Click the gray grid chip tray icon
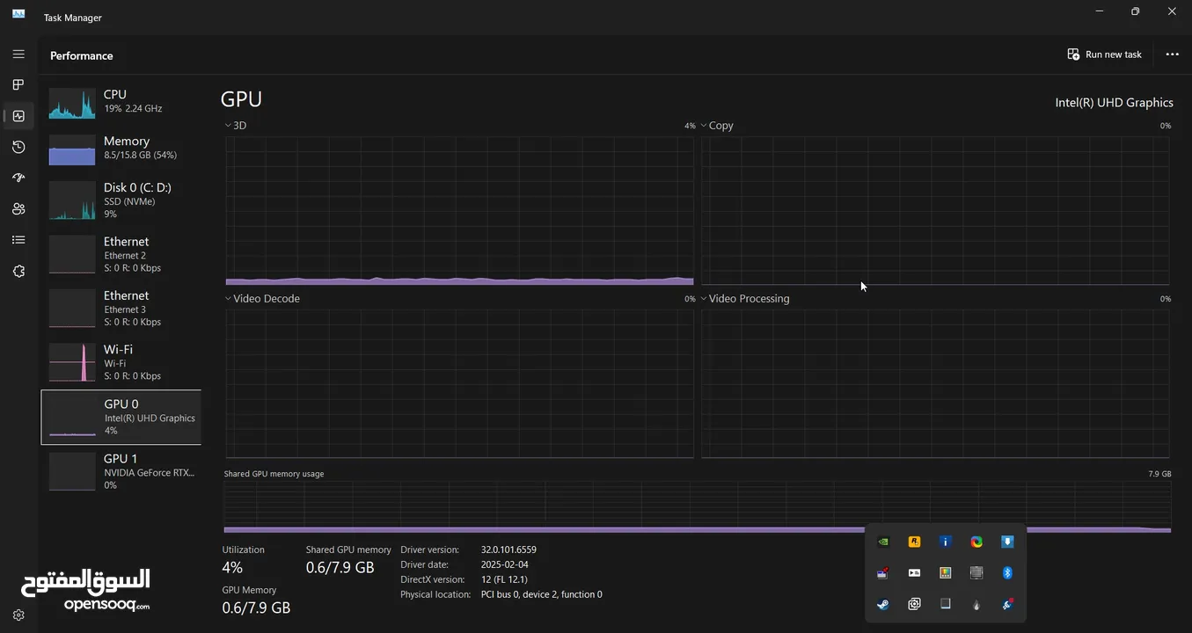This screenshot has width=1192, height=633. (976, 573)
